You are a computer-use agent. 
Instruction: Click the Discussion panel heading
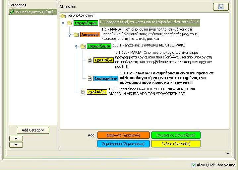coord(68,7)
